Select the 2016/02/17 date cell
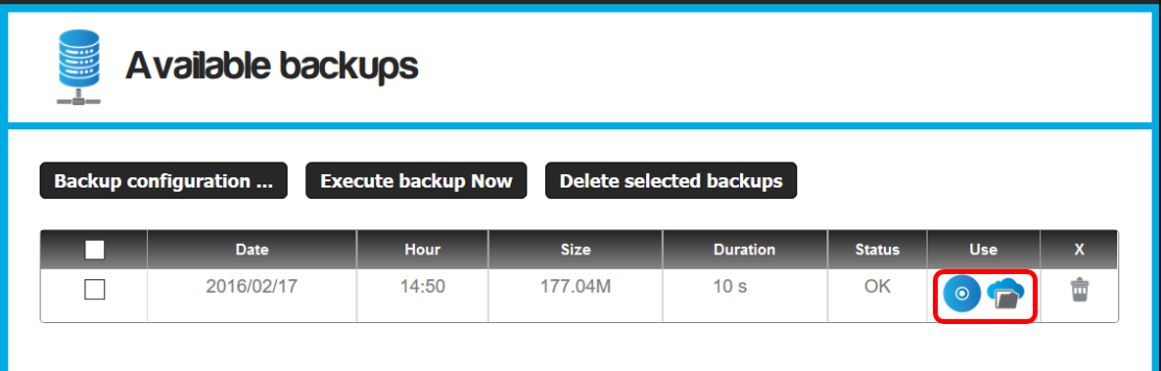This screenshot has height=371, width=1161. pos(252,287)
